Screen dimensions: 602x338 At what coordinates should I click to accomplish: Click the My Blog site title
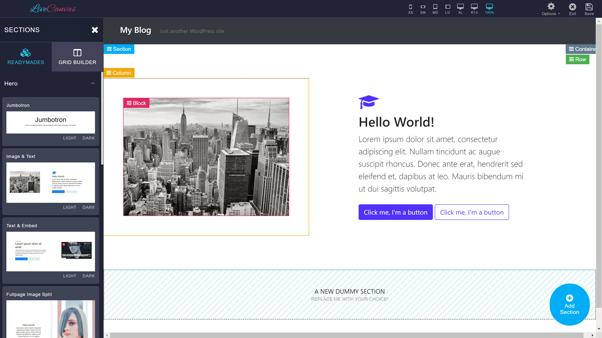[135, 30]
